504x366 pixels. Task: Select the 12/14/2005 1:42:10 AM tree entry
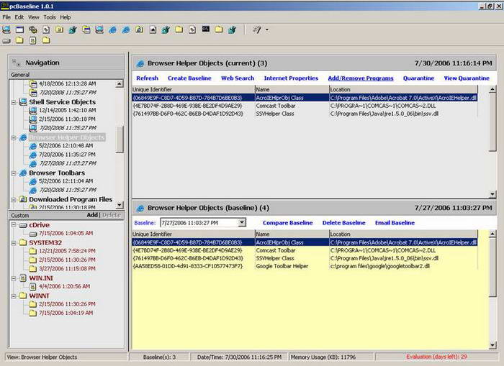[67, 110]
